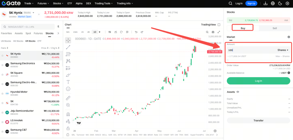Screen dimensions: 293x140
Task: Open the emoji icons tool
Action: (x=68, y=89)
